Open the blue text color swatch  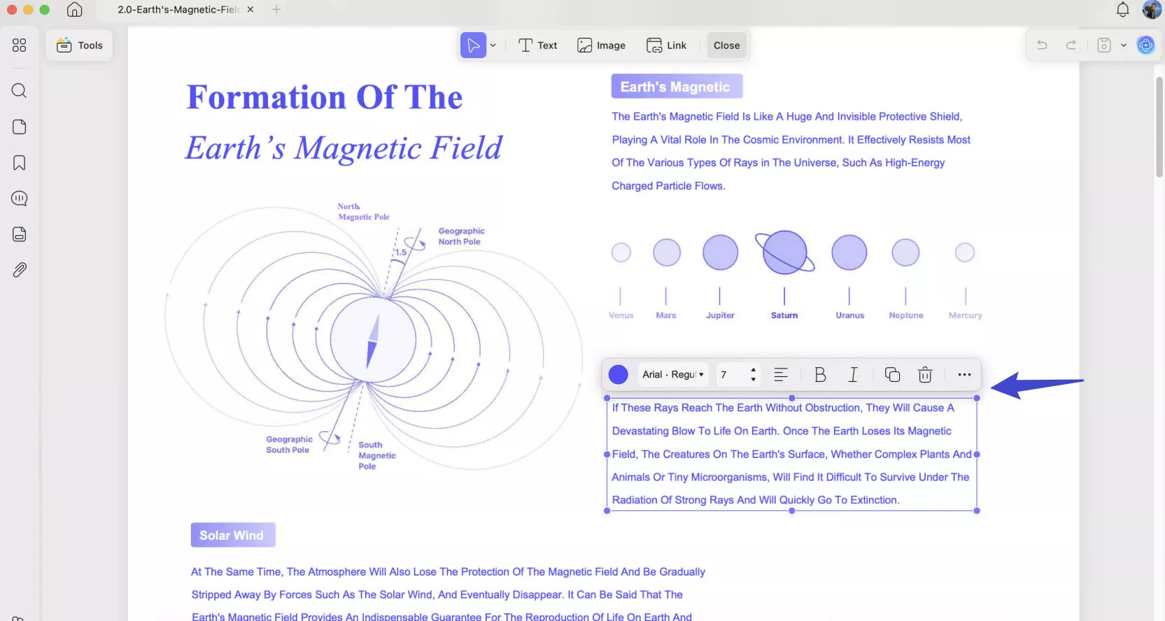coord(619,375)
